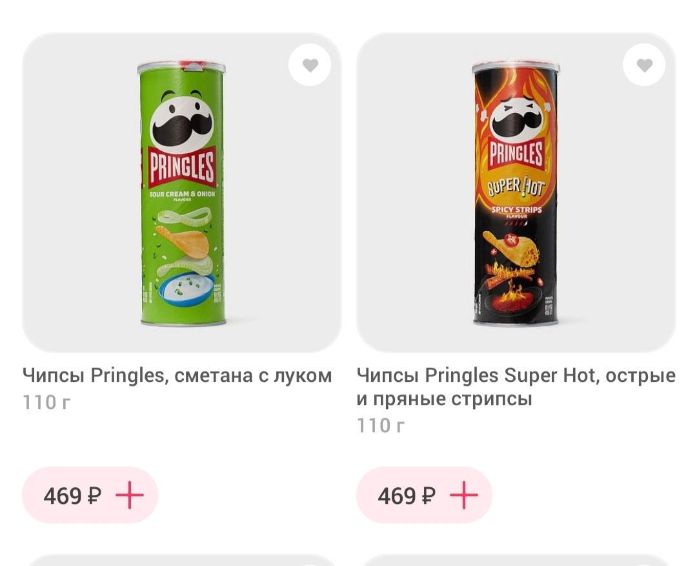Favorite the sour cream and onion Pringles
697x566 pixels.
(310, 65)
